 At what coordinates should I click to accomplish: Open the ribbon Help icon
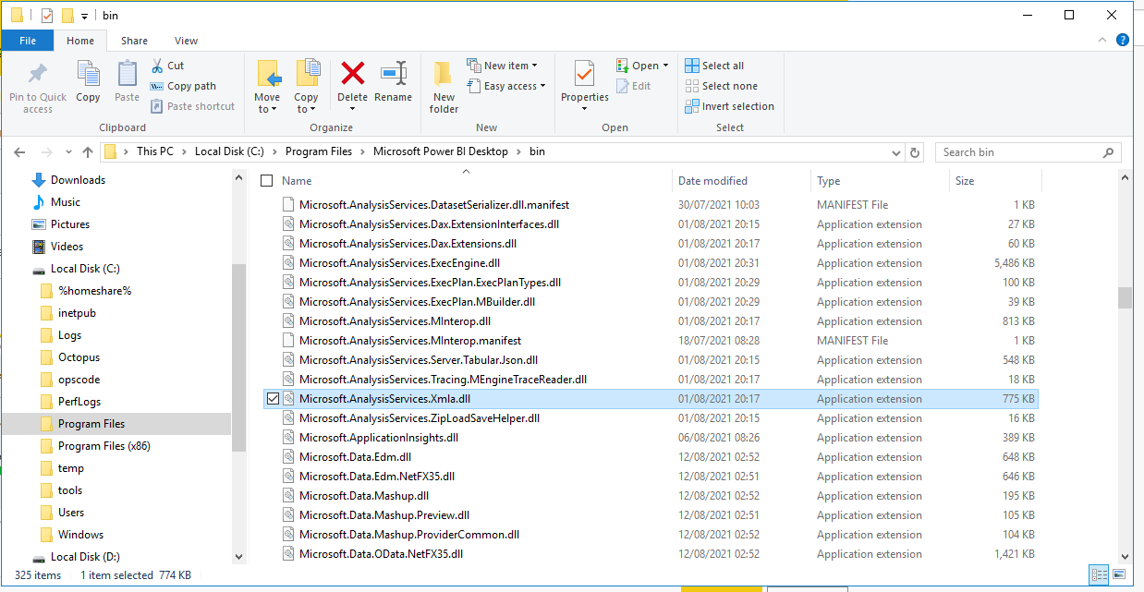coord(1123,40)
